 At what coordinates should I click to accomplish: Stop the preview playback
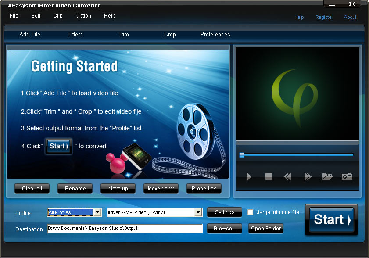tap(269, 177)
